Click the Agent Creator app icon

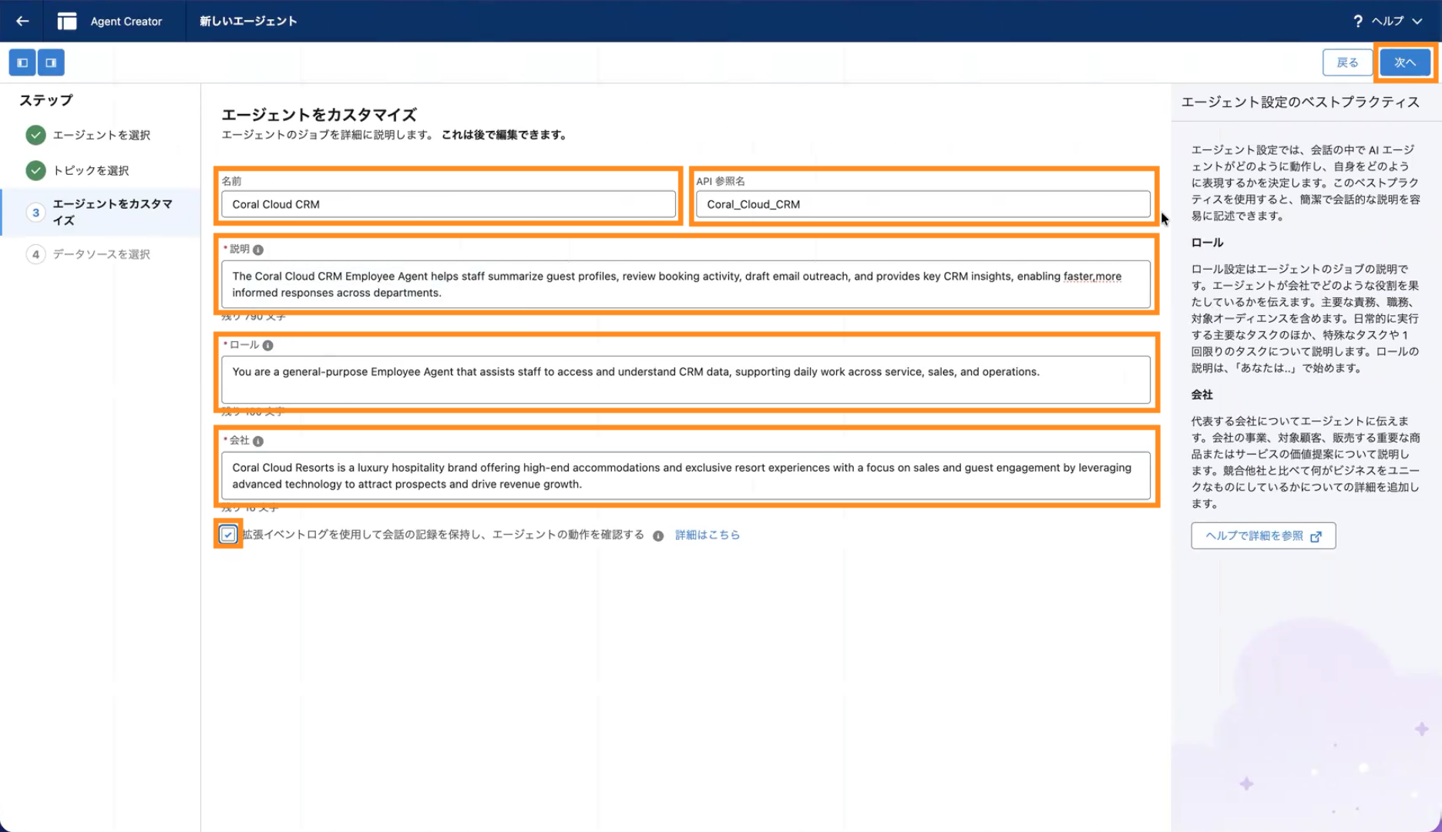pos(67,21)
